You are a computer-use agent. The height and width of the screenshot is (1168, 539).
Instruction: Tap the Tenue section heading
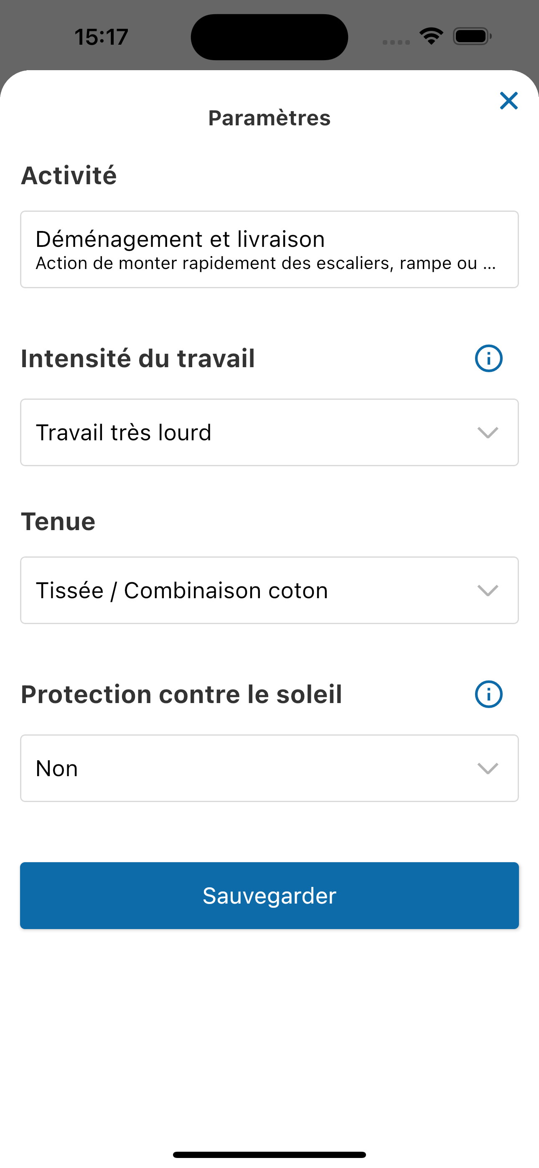point(58,521)
